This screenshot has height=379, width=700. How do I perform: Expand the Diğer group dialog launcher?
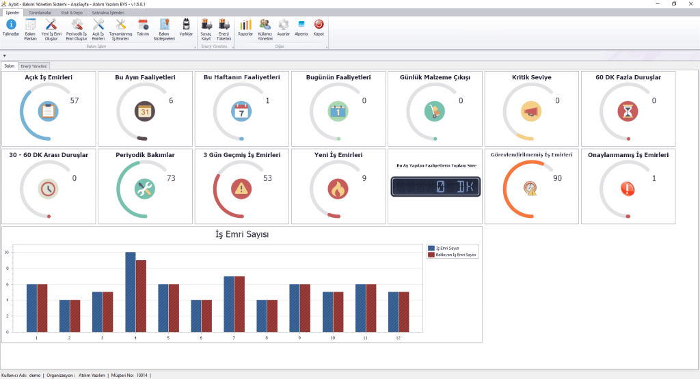(327, 47)
